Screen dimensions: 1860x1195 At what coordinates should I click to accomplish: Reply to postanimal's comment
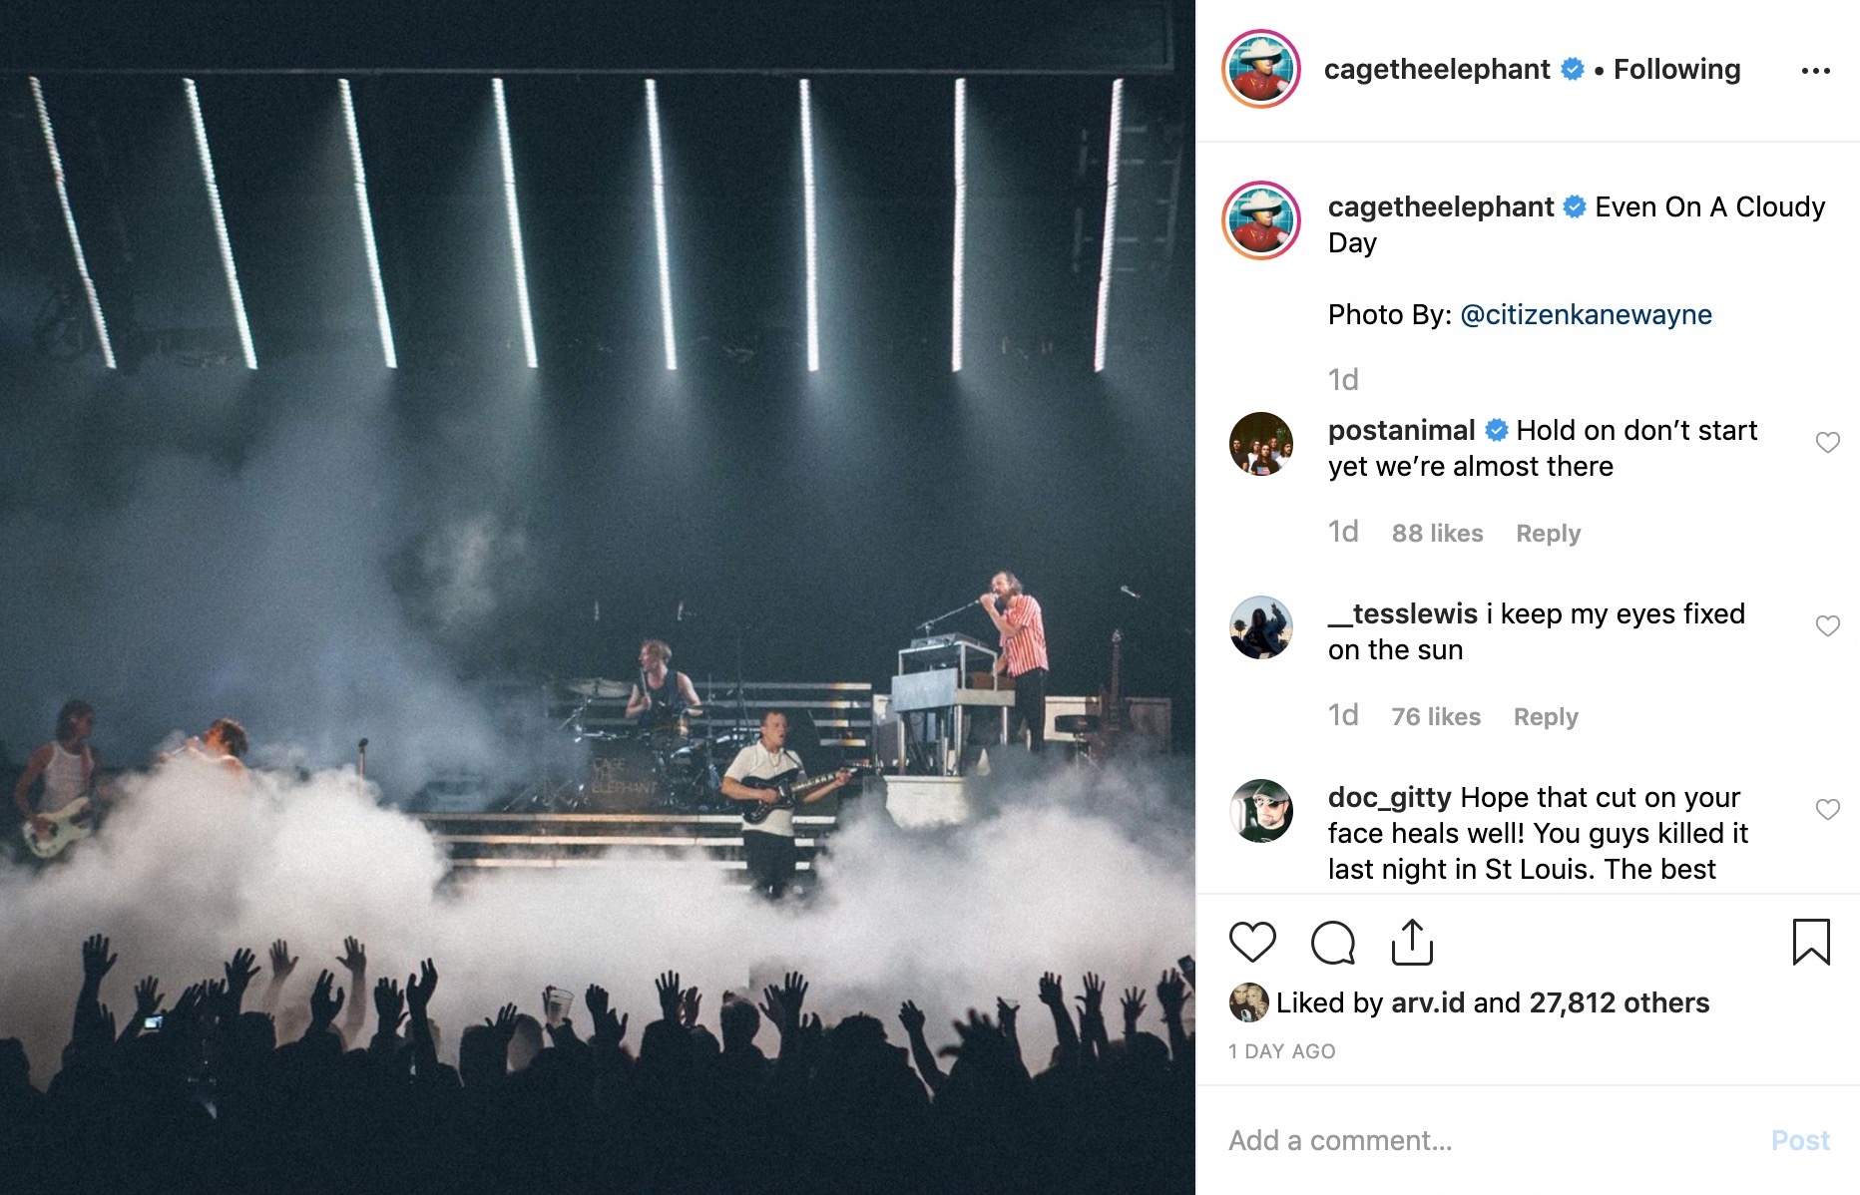[x=1548, y=534]
